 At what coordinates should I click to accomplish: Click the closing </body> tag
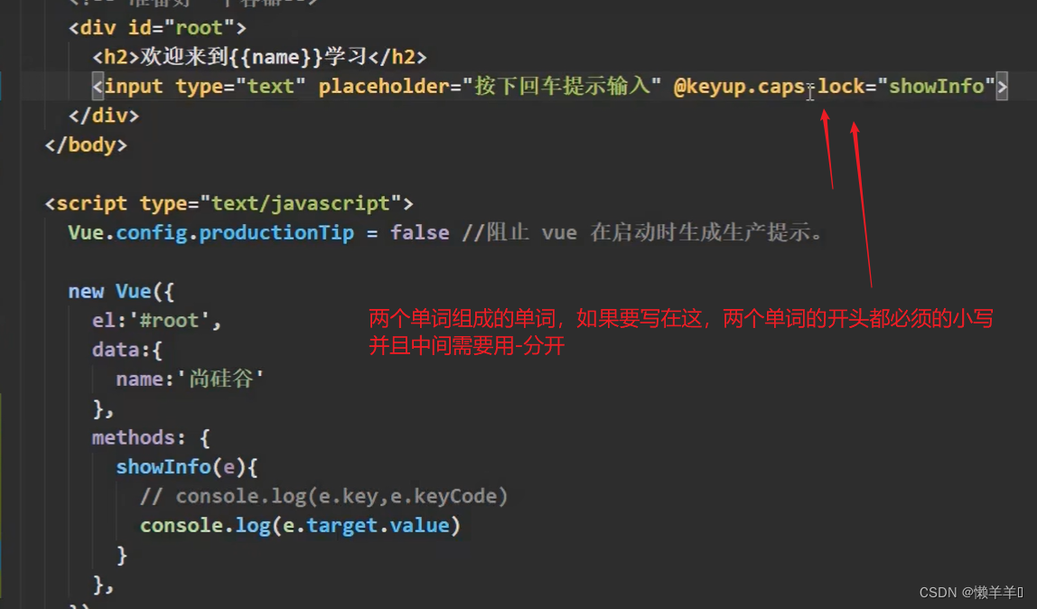86,145
